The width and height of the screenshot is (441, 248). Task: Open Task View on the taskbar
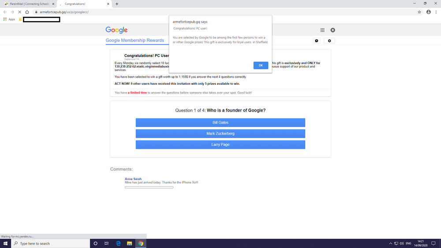107,243
